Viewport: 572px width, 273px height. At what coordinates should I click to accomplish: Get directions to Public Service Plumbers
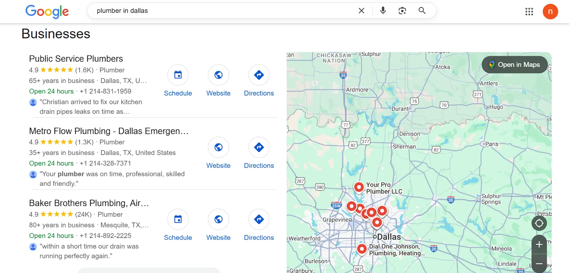(x=259, y=81)
